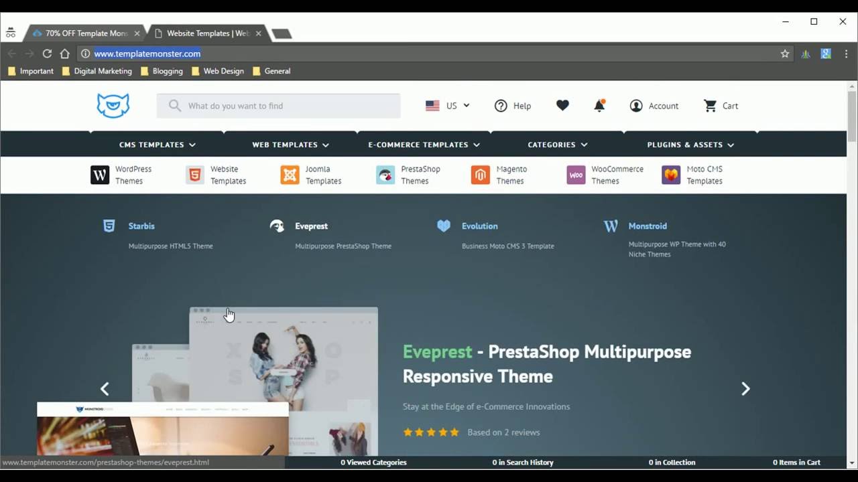Open the Important bookmarks folder

coord(29,71)
